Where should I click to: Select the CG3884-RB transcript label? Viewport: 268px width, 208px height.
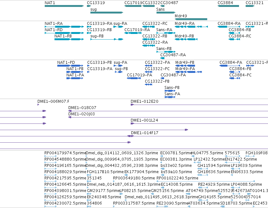point(240,30)
